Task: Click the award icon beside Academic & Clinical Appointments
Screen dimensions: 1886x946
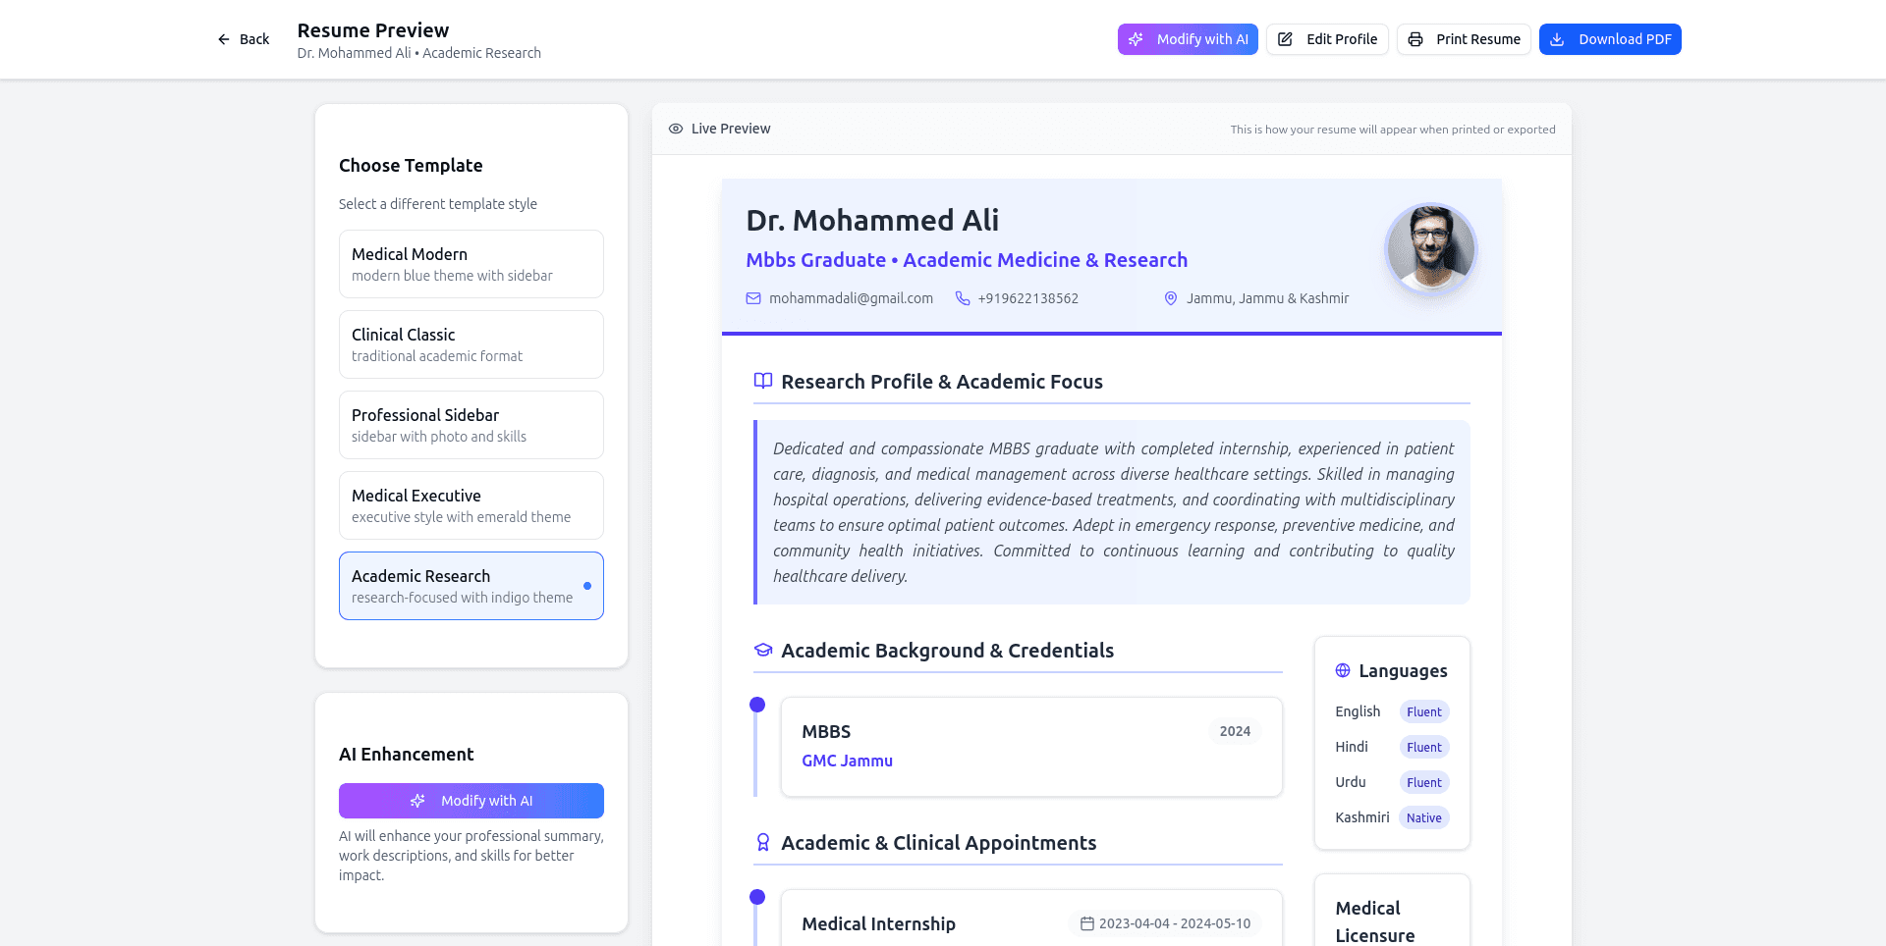Action: 763,842
